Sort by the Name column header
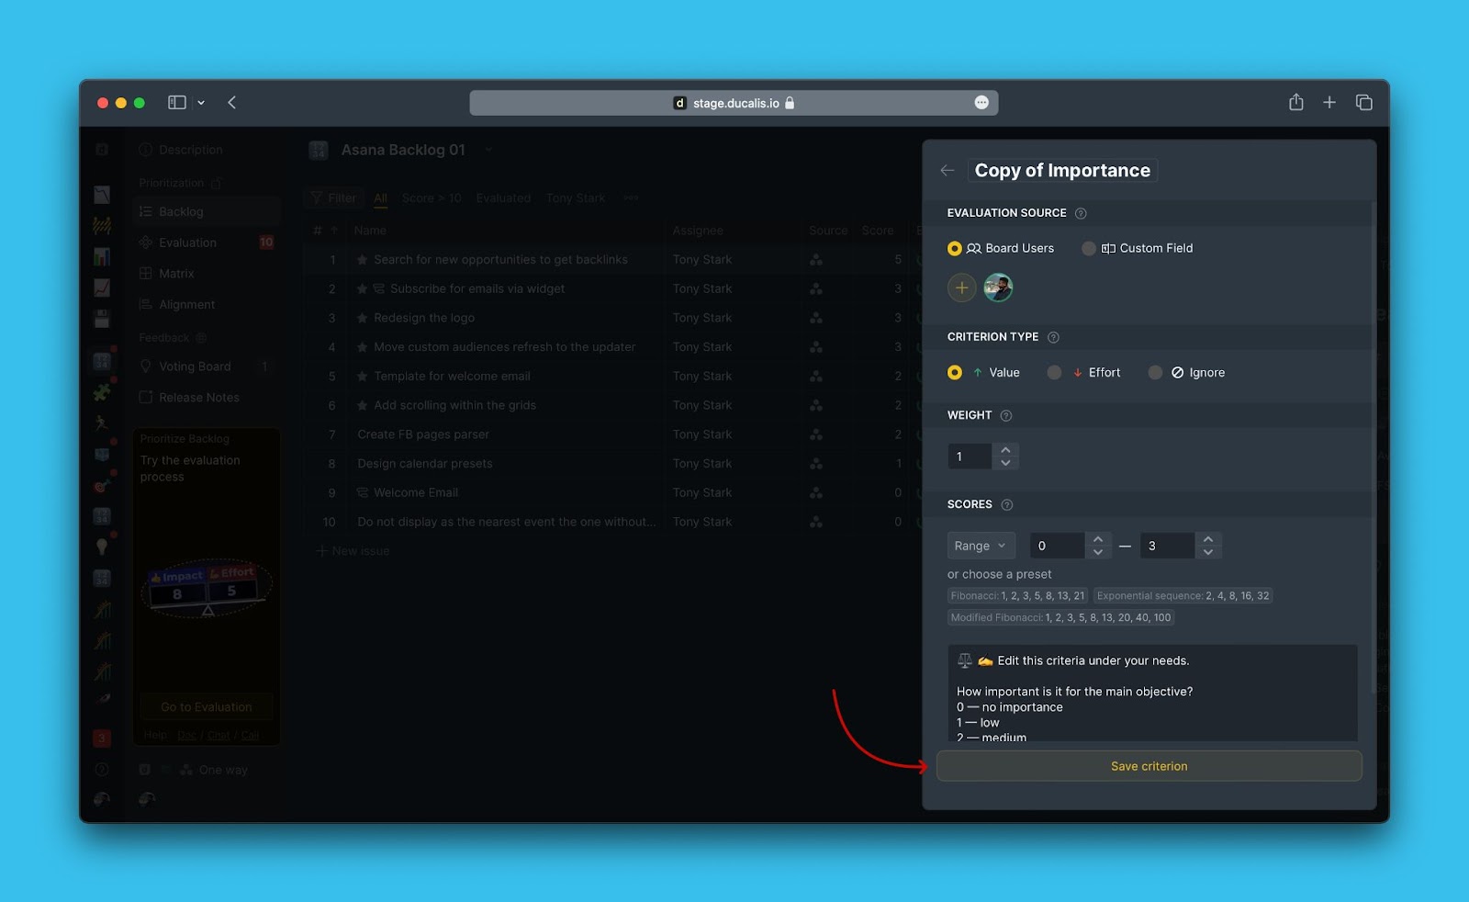The image size is (1469, 902). click(370, 231)
